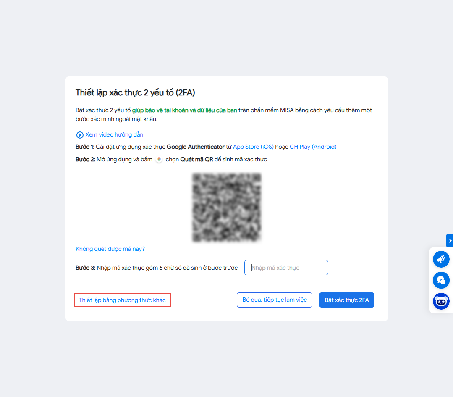Click the 'Bật xác thực 2FA' button

tap(346, 300)
